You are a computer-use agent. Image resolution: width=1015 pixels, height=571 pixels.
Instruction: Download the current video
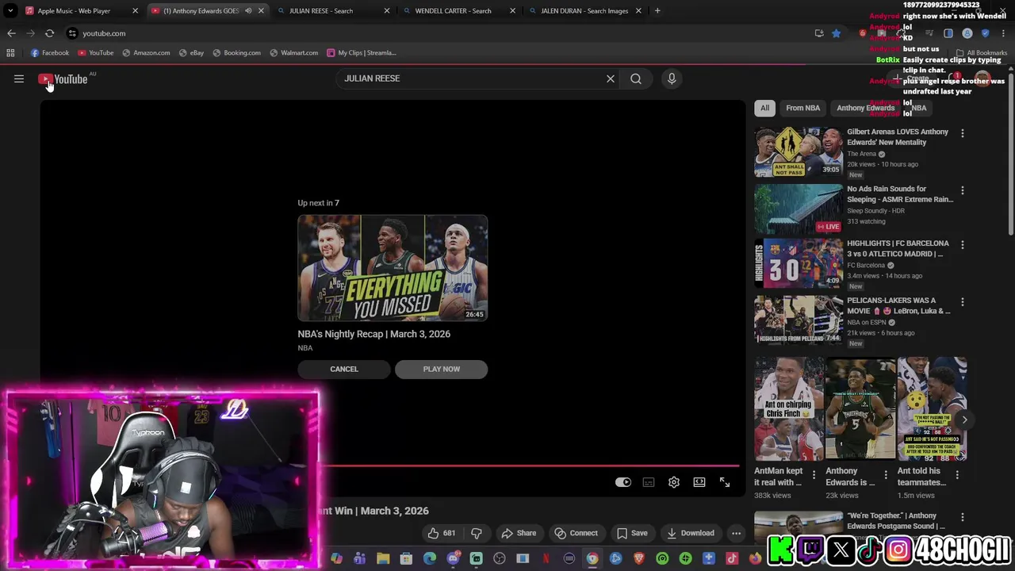pyautogui.click(x=691, y=533)
